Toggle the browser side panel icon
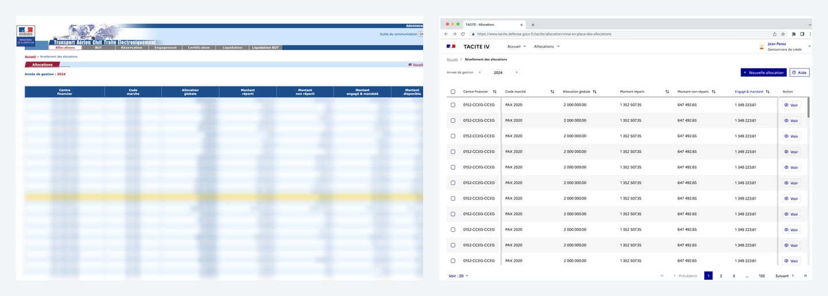Screen dimensions: 828x296 pos(802,34)
